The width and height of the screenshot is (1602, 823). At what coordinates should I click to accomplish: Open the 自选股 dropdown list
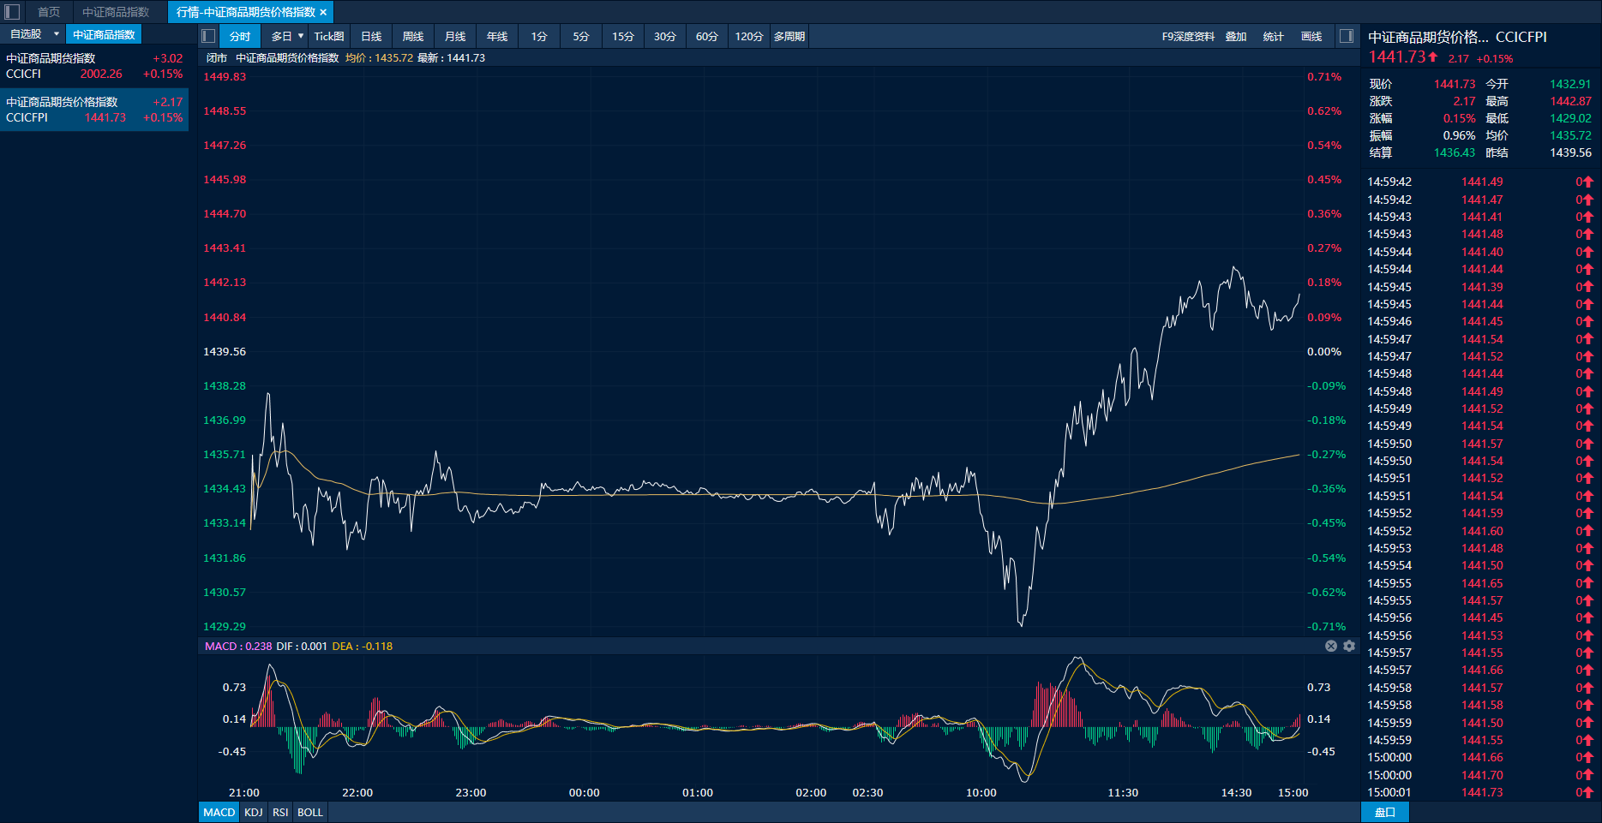click(x=57, y=34)
